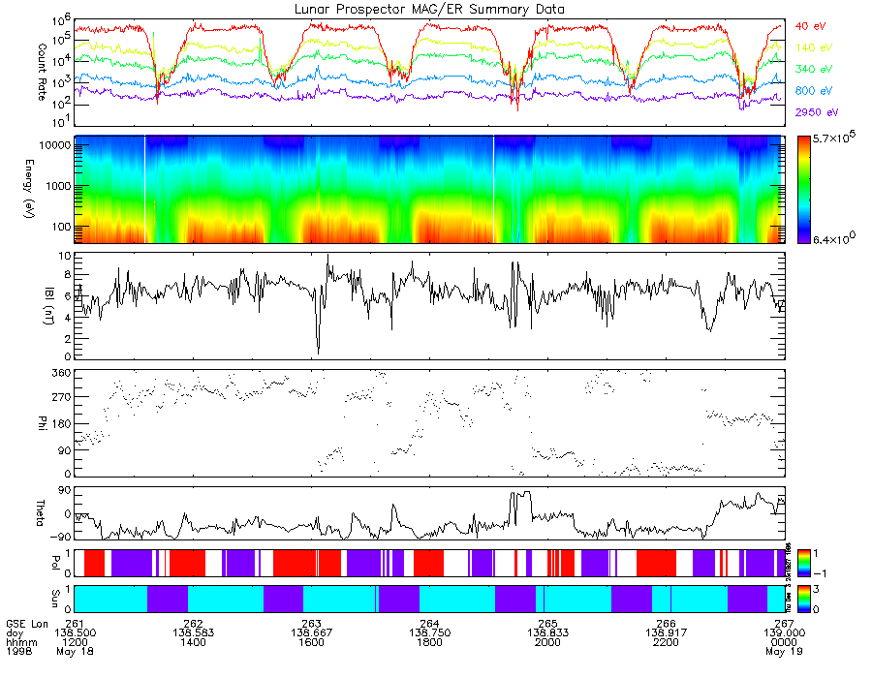Click the "hhmm" row label
872x678 pixels.
21,642
